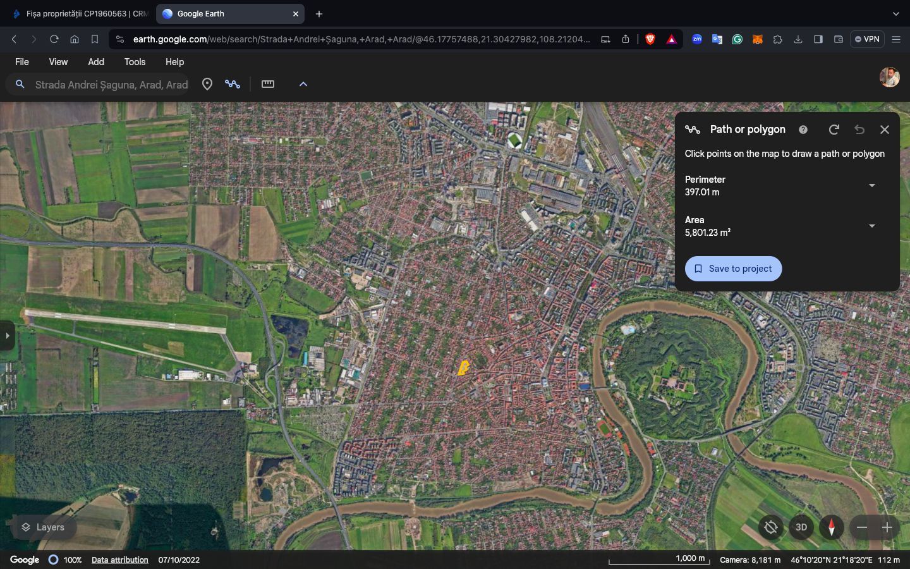This screenshot has width=910, height=569.
Task: Switch to the Fișa proprietății CRM tab
Action: [x=80, y=14]
